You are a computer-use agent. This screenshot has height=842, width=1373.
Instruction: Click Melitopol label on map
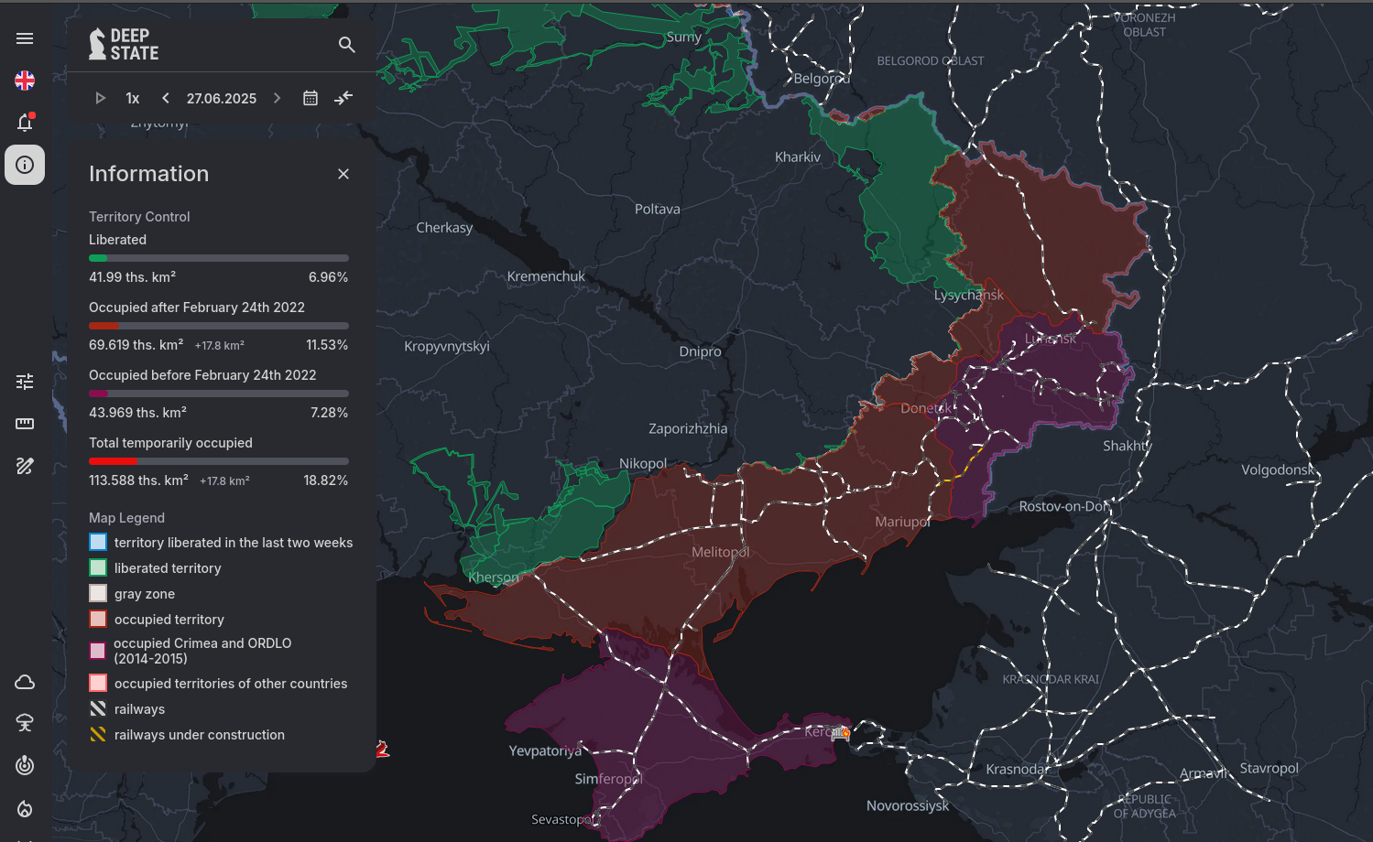[x=720, y=552]
